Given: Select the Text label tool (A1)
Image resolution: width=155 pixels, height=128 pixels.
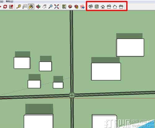Looking at the screenshot, I should click(25, 7).
